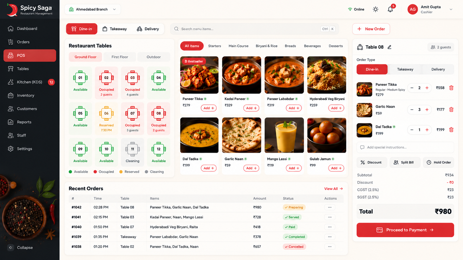Switch top mode to Takeaway
This screenshot has width=463, height=260.
[x=115, y=29]
